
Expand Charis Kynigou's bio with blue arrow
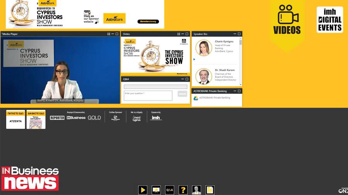tap(194, 59)
